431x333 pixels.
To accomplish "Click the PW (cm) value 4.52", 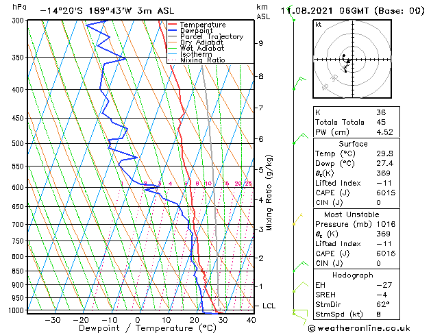I will [x=384, y=132].
